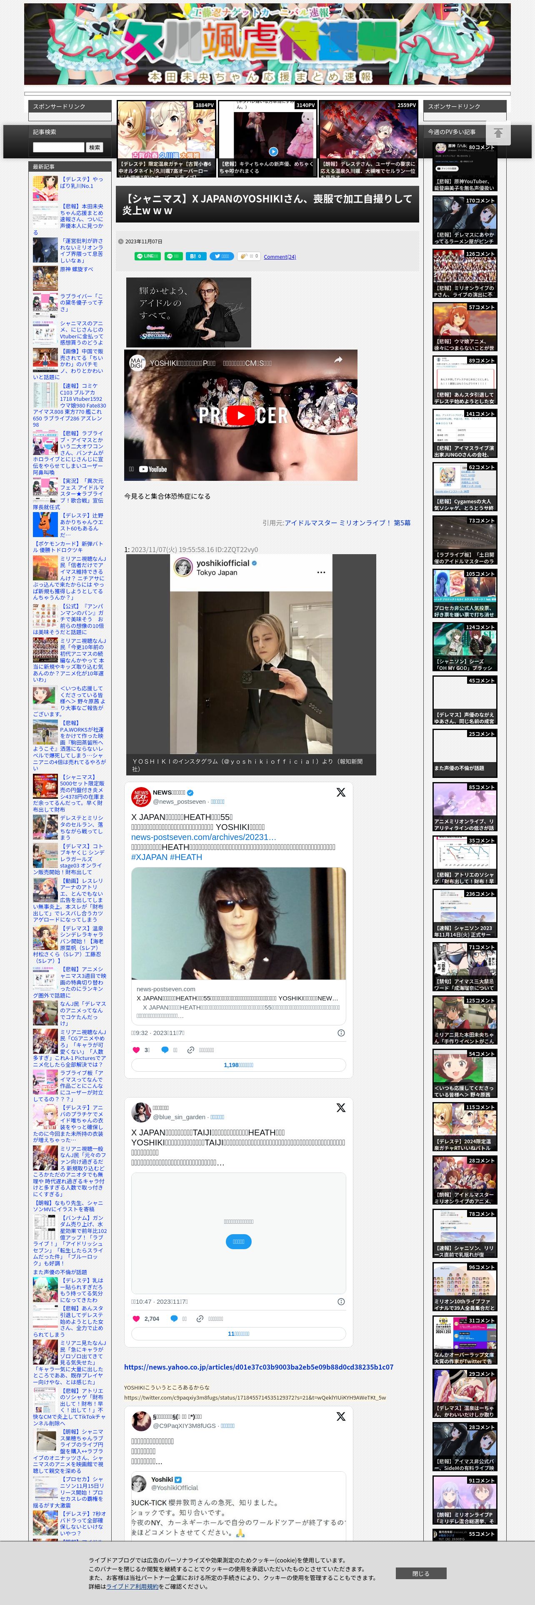The width and height of the screenshot is (535, 1605).
Task: Click the YouTube video share arrow
Action: 338,360
